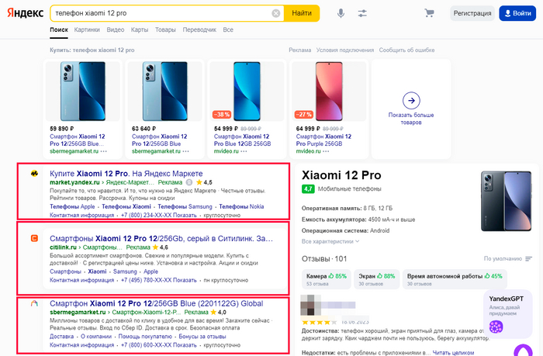
Task: Start voice search with the microphone icon
Action: [x=341, y=13]
